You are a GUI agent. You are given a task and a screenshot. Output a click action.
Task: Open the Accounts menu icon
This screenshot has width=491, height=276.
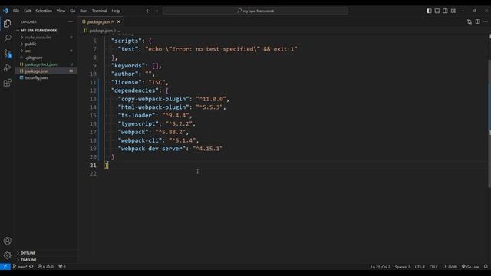[x=7, y=241]
